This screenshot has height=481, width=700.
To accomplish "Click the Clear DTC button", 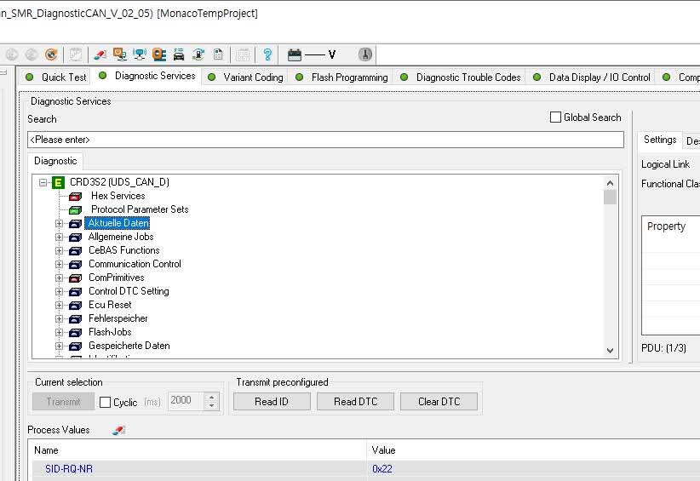I will [x=439, y=402].
